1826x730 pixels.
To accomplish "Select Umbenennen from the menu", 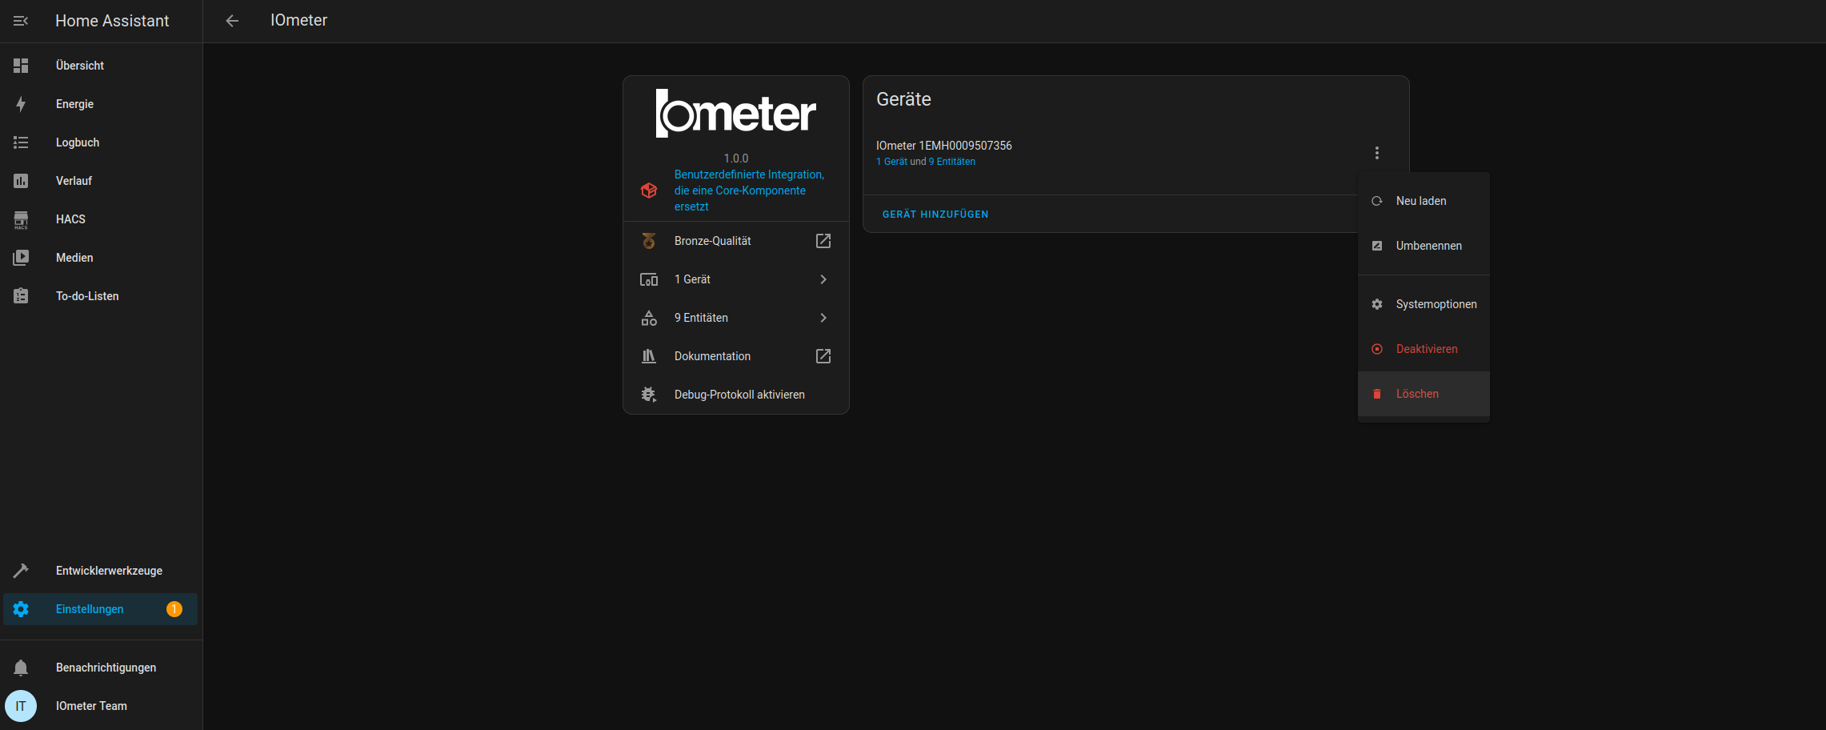I will pyautogui.click(x=1424, y=246).
